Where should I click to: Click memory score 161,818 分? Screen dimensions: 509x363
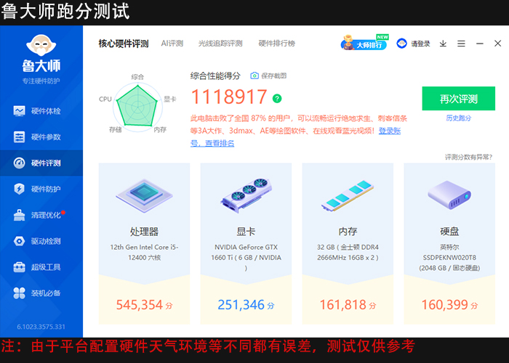click(348, 305)
